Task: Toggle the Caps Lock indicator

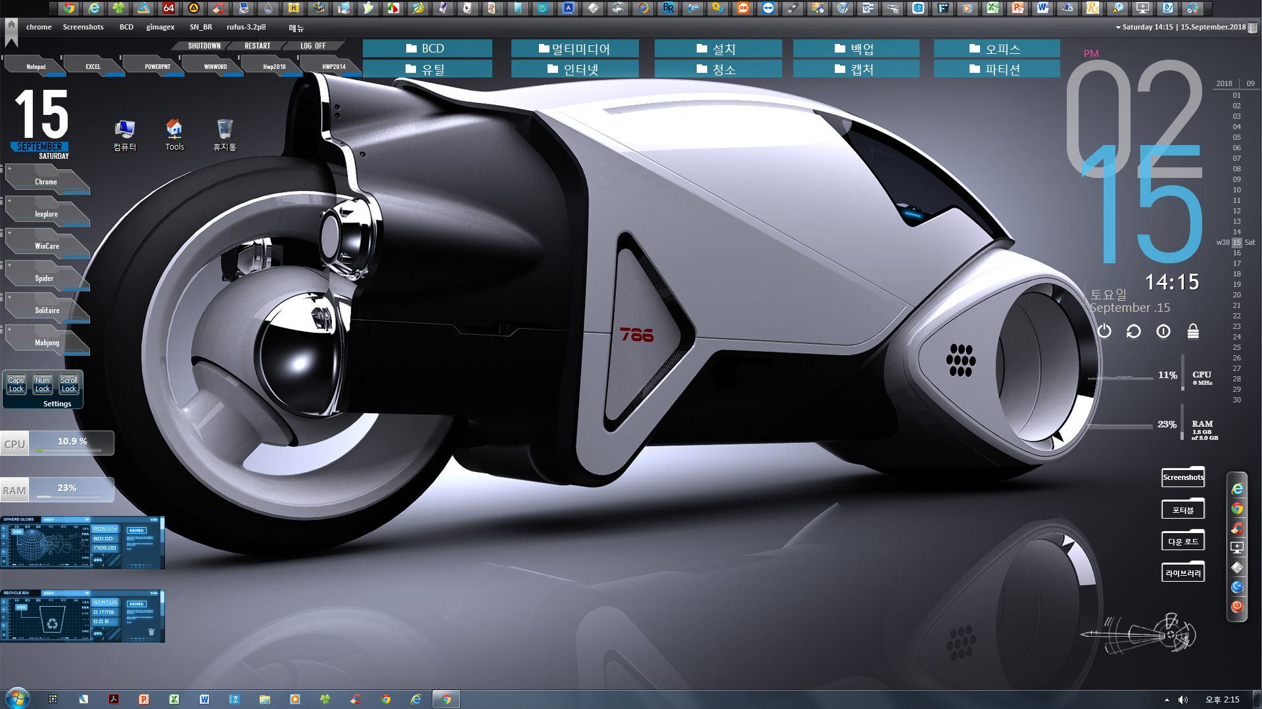Action: pyautogui.click(x=16, y=385)
